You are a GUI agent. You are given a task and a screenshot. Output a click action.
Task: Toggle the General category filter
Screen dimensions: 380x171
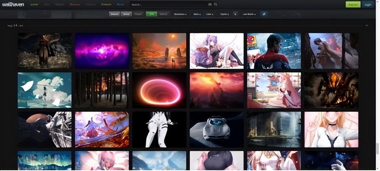115,14
